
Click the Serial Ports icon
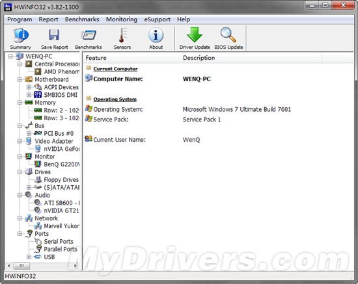point(38,241)
